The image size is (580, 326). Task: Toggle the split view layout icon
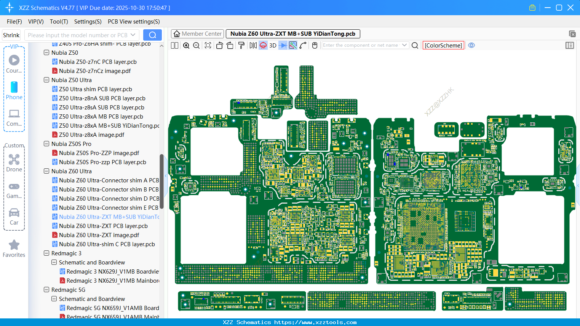pyautogui.click(x=175, y=46)
